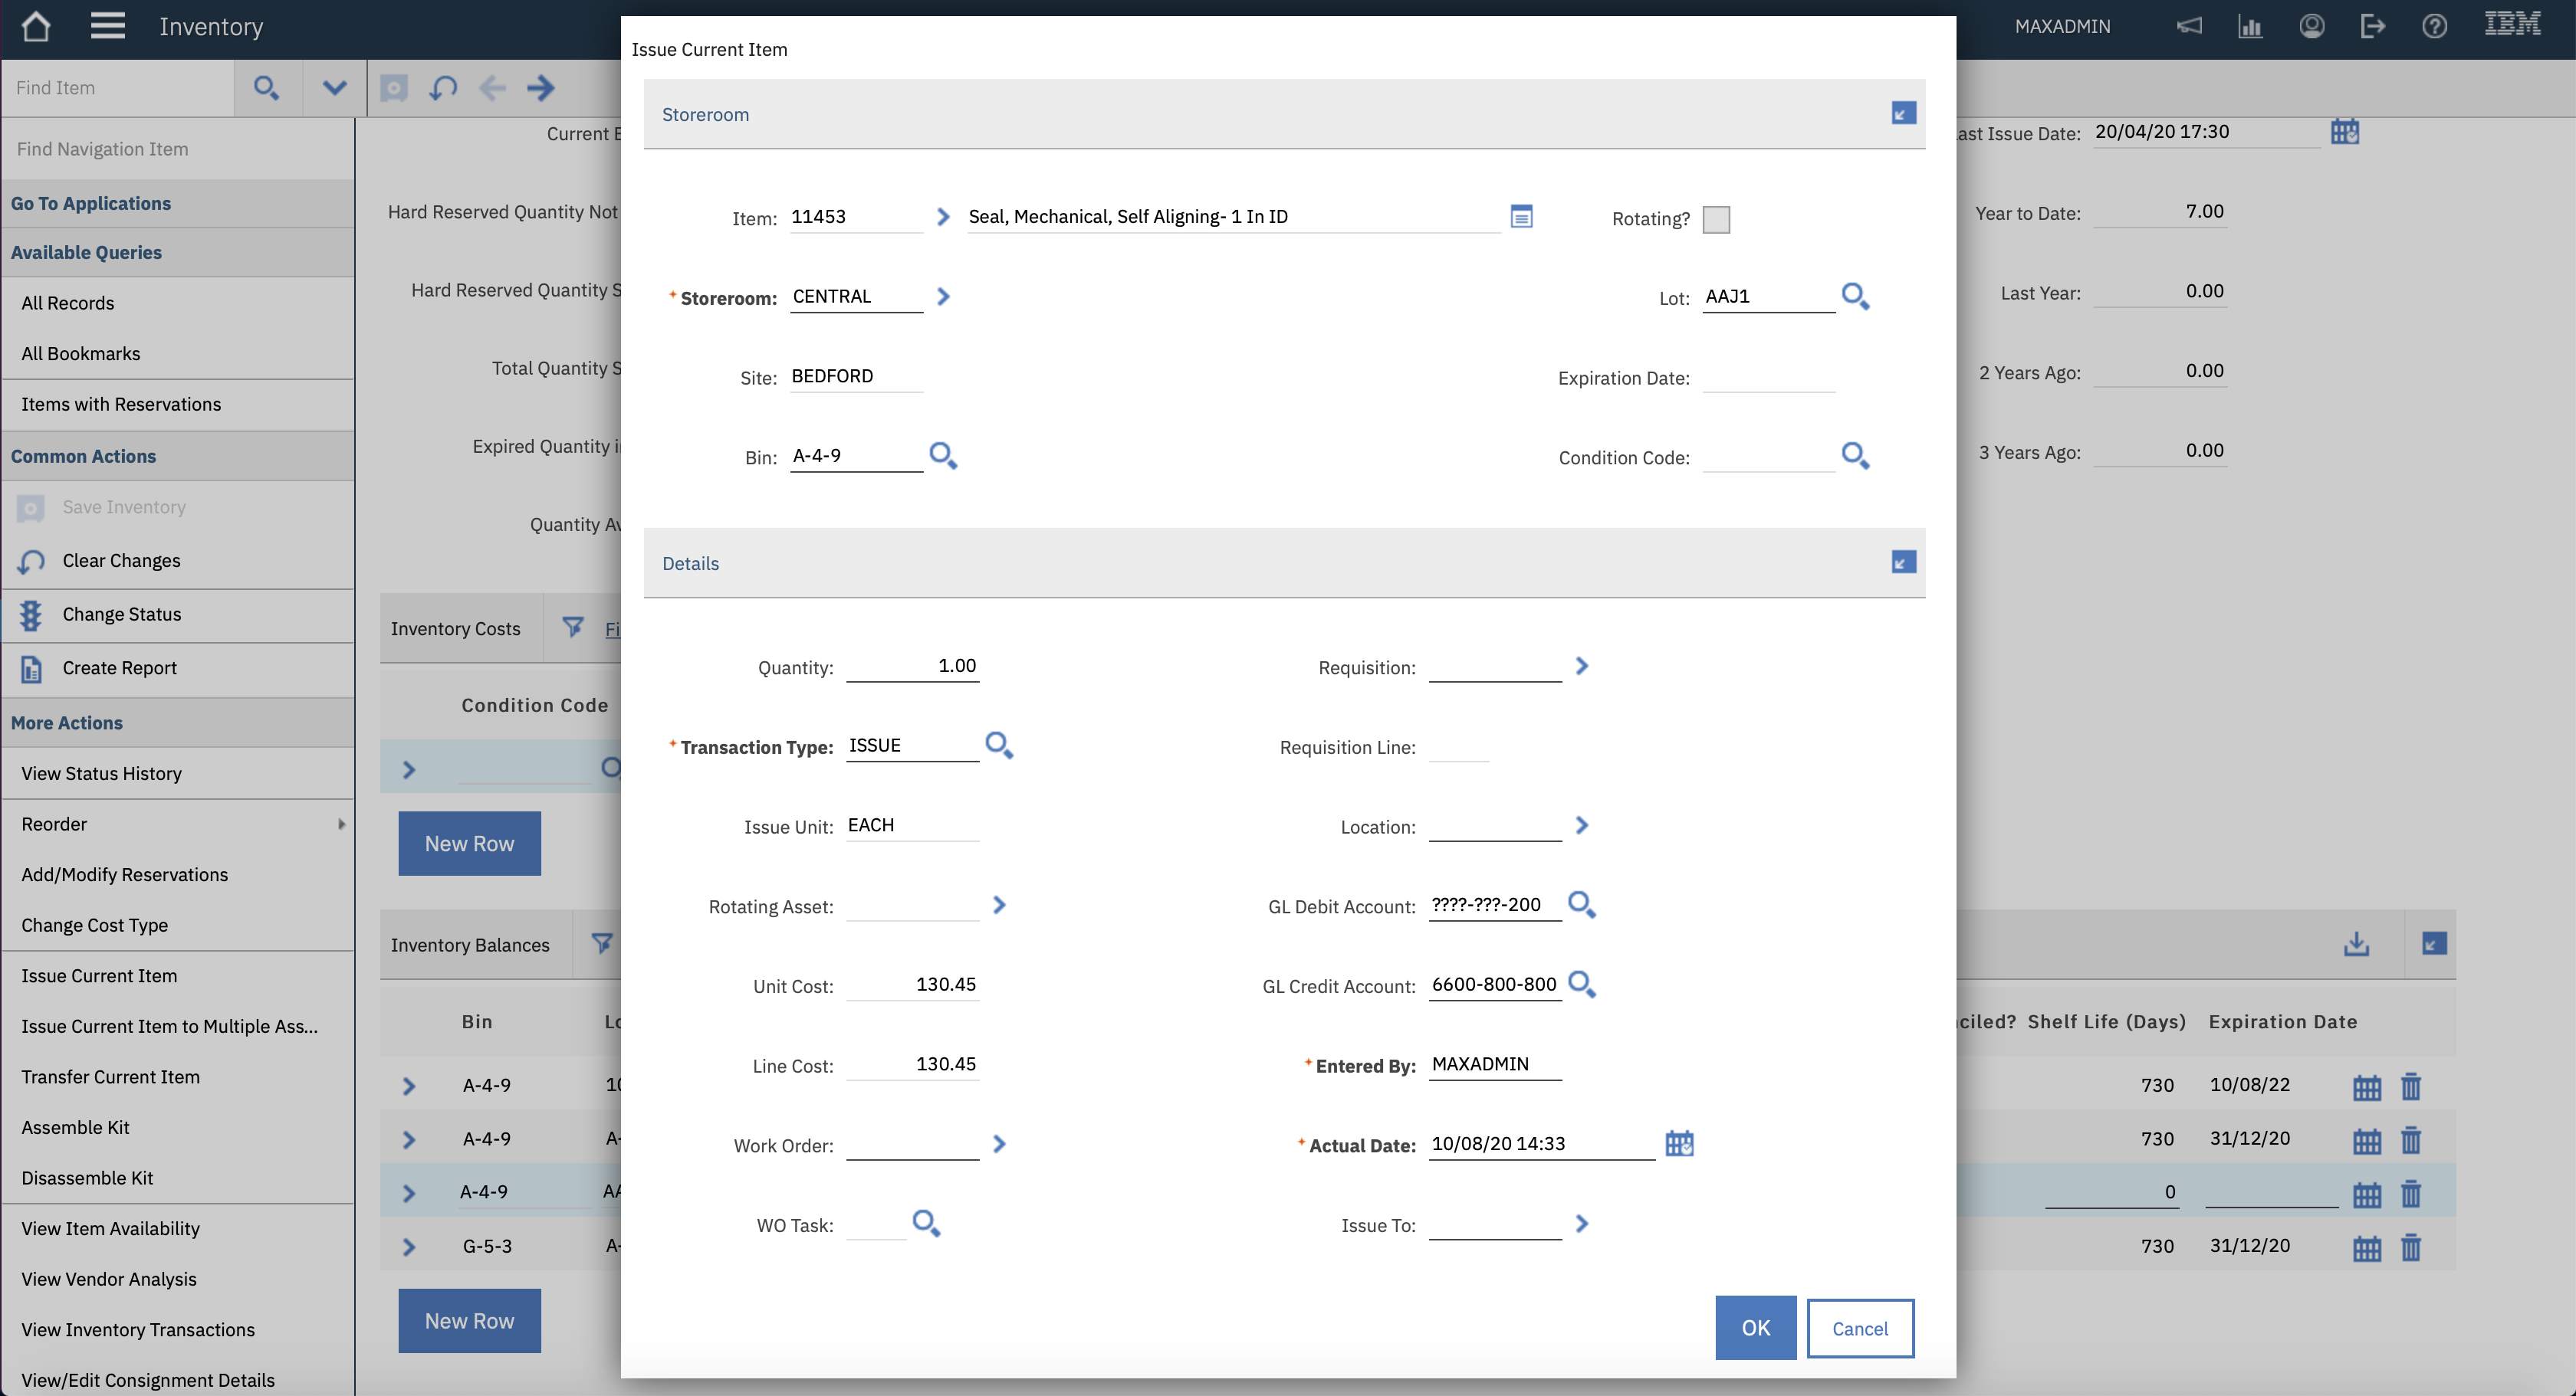This screenshot has width=2576, height=1396.
Task: Open GL Debit Account lookup magnifier
Action: [x=1582, y=904]
